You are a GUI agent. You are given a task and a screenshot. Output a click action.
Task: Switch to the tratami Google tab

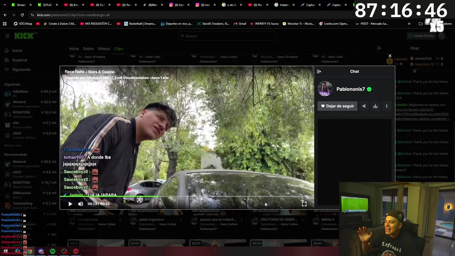tap(284, 5)
